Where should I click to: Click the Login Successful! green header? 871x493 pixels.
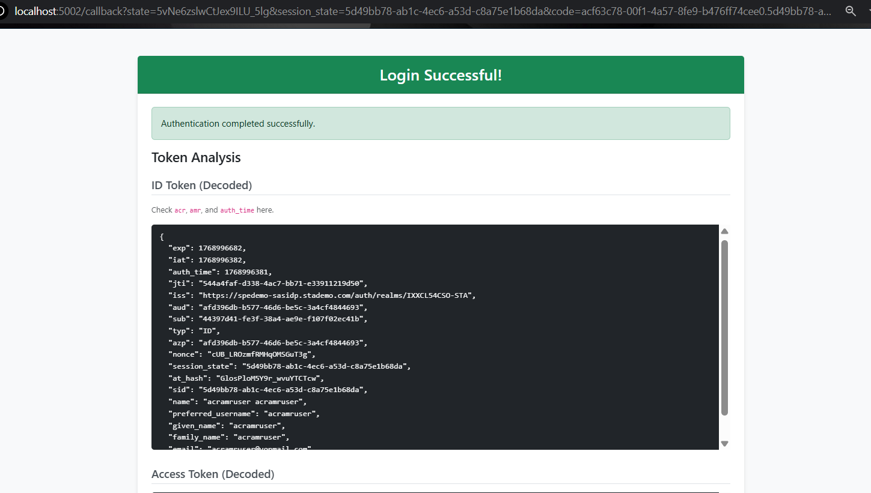(x=441, y=75)
